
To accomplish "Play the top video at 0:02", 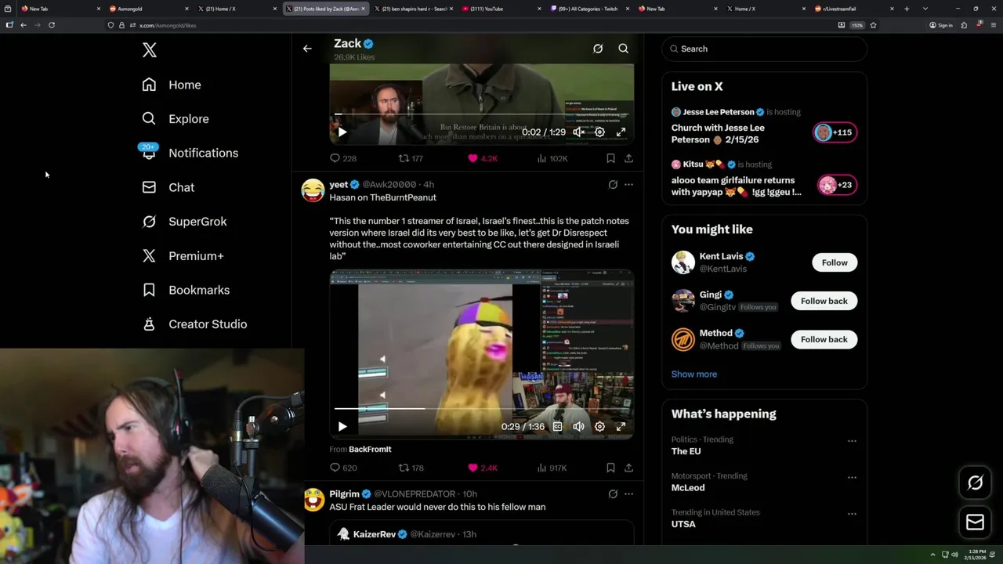I will click(342, 132).
